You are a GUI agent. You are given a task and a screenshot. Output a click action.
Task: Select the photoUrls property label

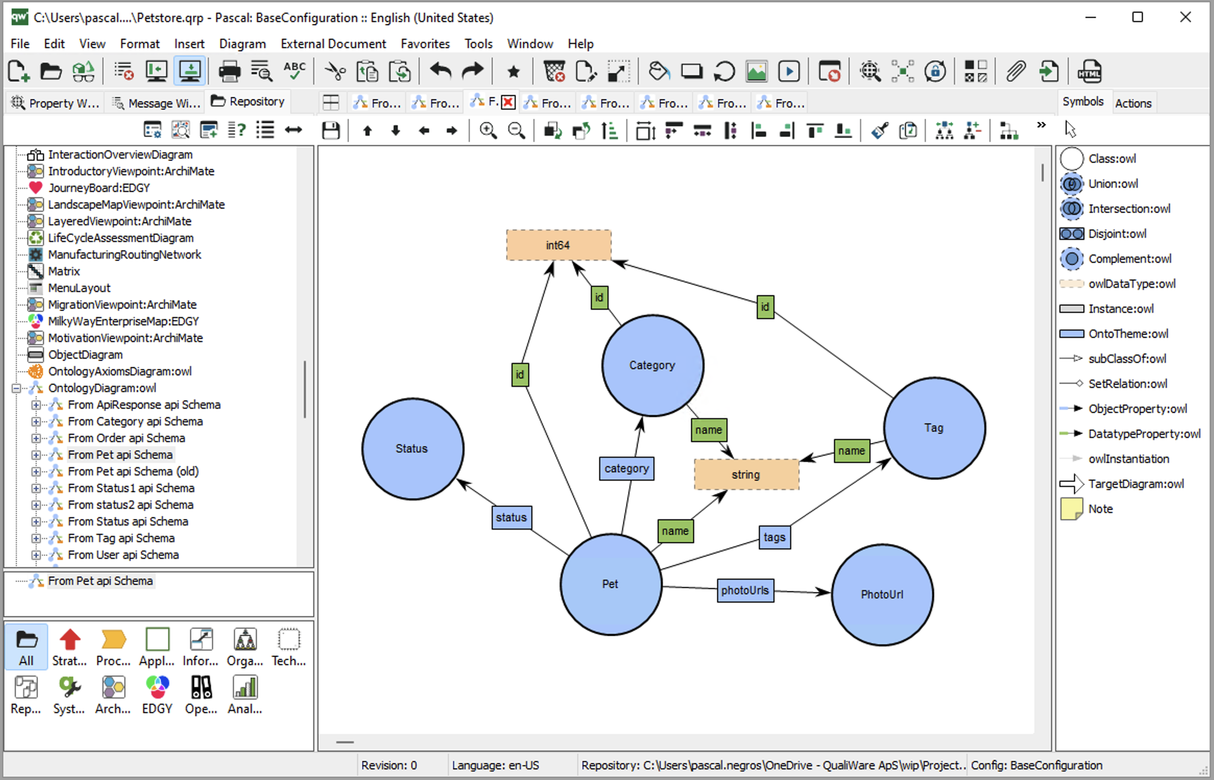pyautogui.click(x=745, y=590)
